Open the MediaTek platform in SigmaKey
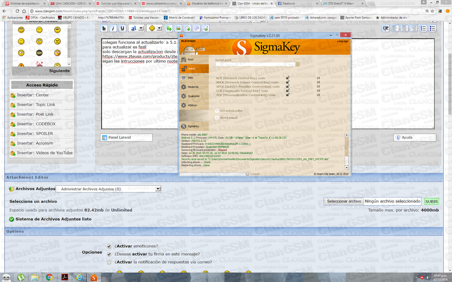The width and height of the screenshot is (452, 282). pos(194,87)
